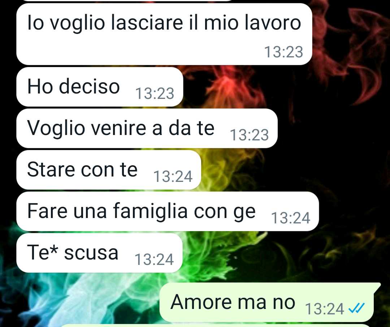Tap the word 'Amore' in the sent message
The image size is (390, 327).
(201, 302)
